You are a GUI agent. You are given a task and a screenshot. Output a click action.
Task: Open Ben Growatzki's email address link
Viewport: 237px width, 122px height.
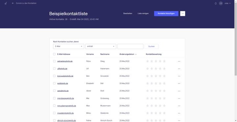pos(65,76)
